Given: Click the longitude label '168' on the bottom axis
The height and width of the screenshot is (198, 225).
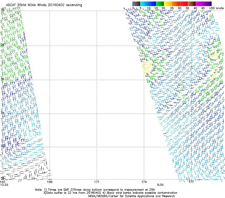Looking at the screenshot, I should [x=50, y=182].
